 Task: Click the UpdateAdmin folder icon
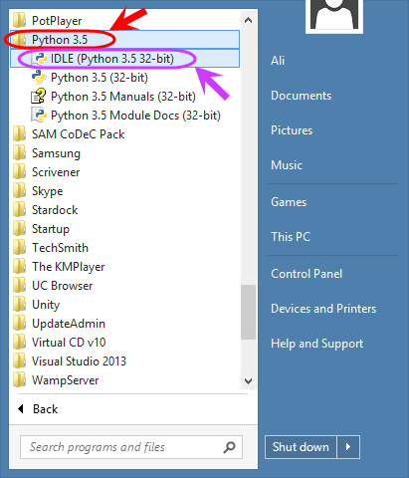click(x=19, y=324)
